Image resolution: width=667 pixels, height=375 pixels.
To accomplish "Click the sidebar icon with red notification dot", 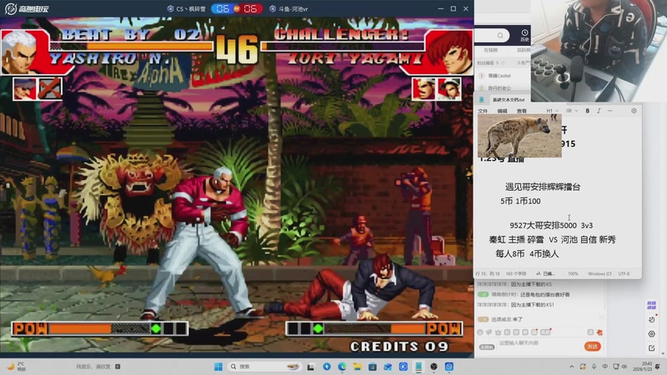I will pyautogui.click(x=652, y=319).
